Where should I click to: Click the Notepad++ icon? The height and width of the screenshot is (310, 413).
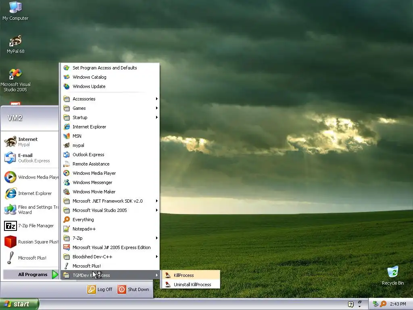(x=67, y=229)
